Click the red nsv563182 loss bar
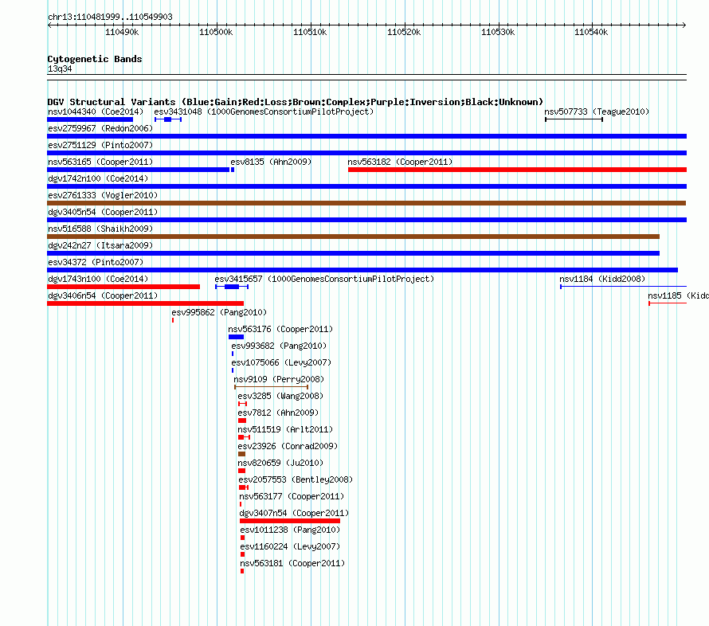The height and width of the screenshot is (626, 709). pos(517,170)
